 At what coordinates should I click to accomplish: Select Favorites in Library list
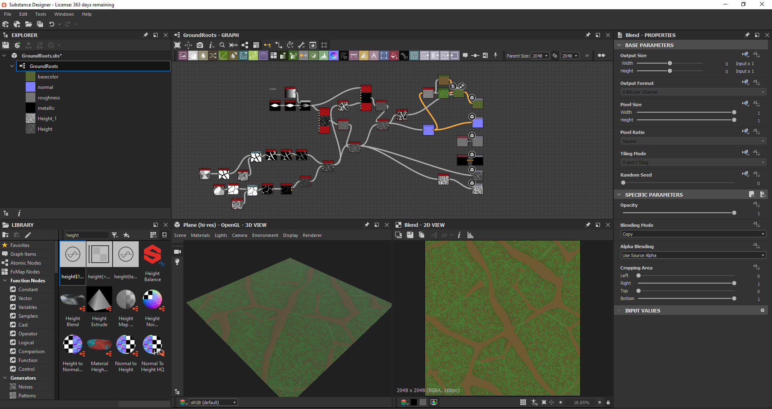pyautogui.click(x=20, y=245)
